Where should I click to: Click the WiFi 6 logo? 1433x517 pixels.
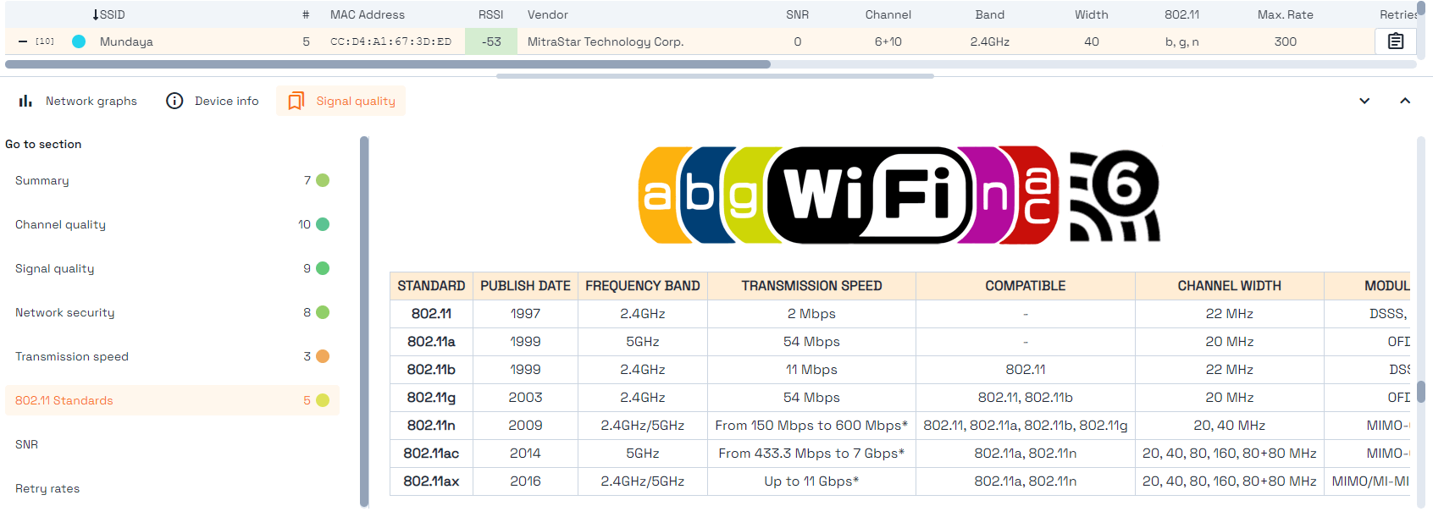coord(1115,195)
